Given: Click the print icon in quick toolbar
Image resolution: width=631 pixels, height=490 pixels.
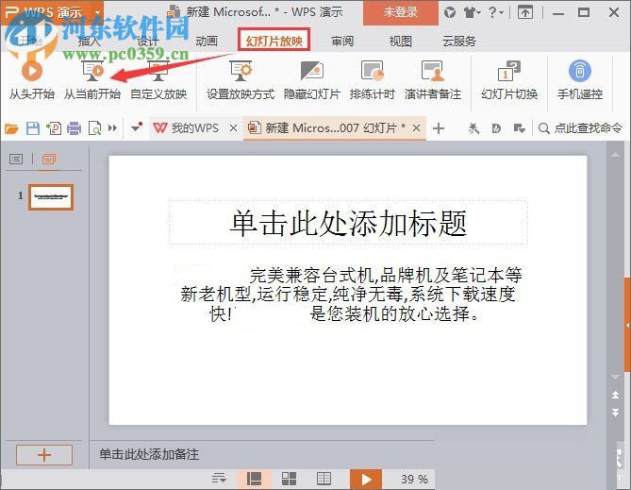Looking at the screenshot, I should click(75, 128).
